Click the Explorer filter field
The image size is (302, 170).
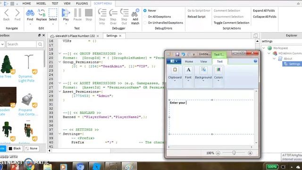point(281,41)
